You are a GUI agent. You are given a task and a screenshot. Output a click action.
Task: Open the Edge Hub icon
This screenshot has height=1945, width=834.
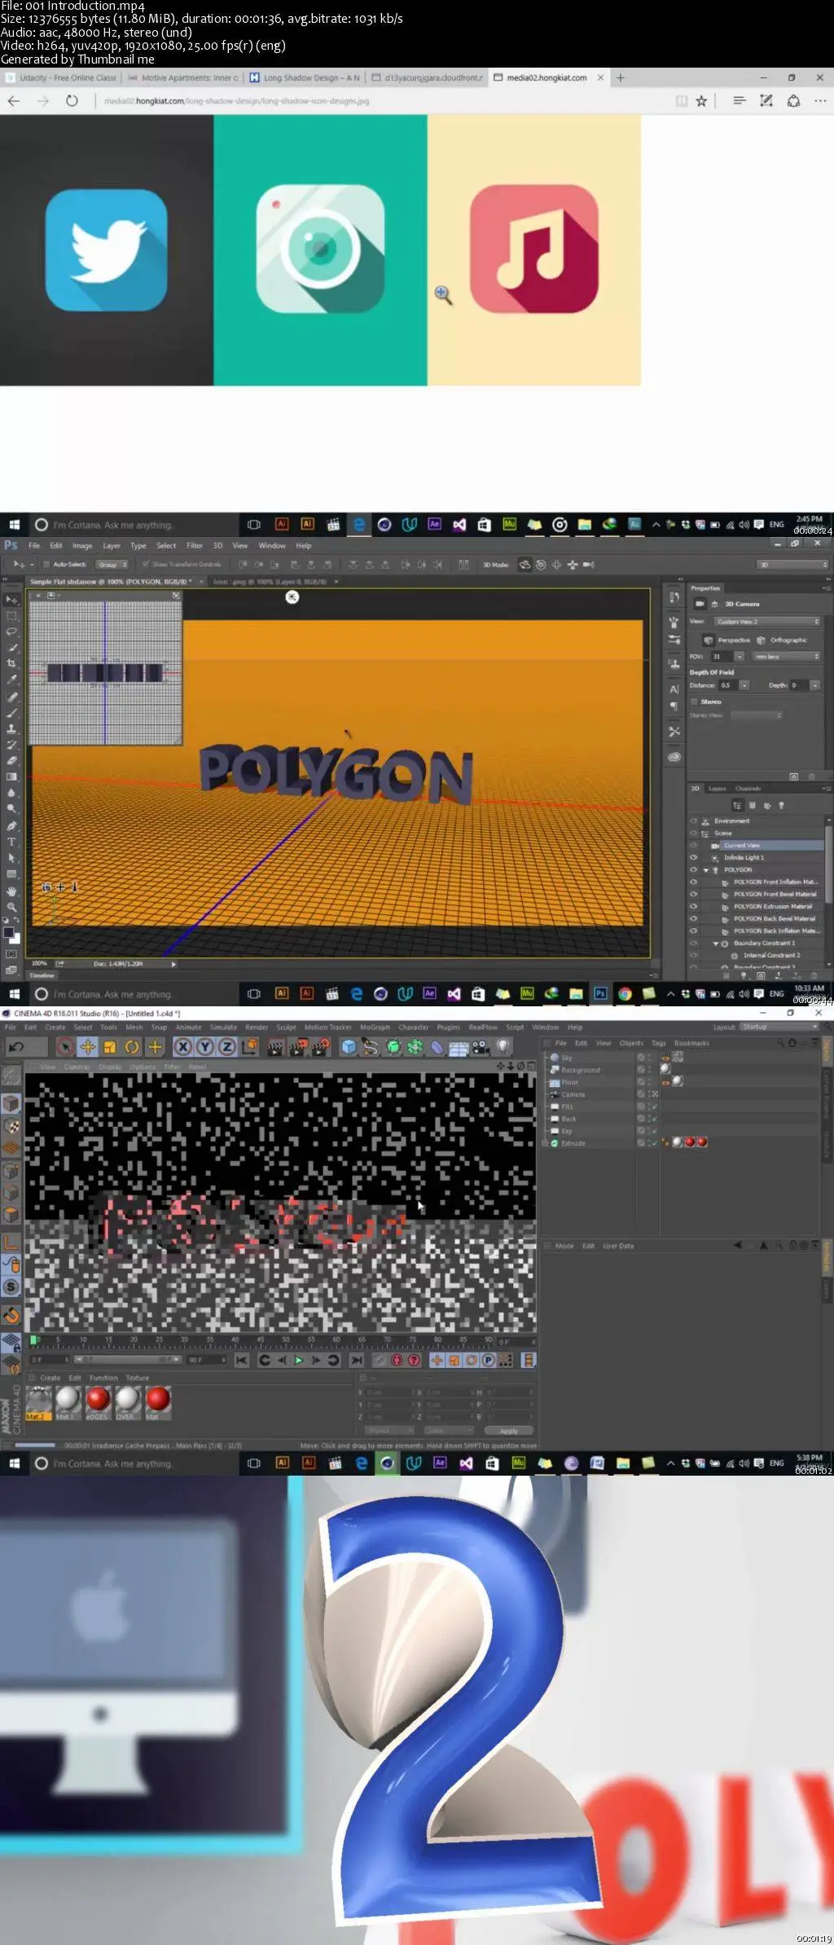[739, 101]
